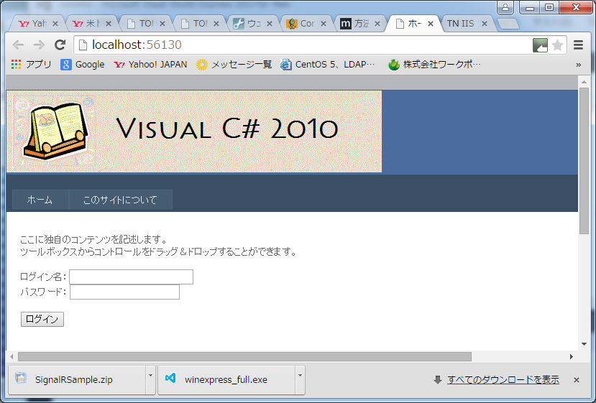Open the Yahoo! JAPAN bookmark
This screenshot has width=596, height=403.
click(x=150, y=65)
